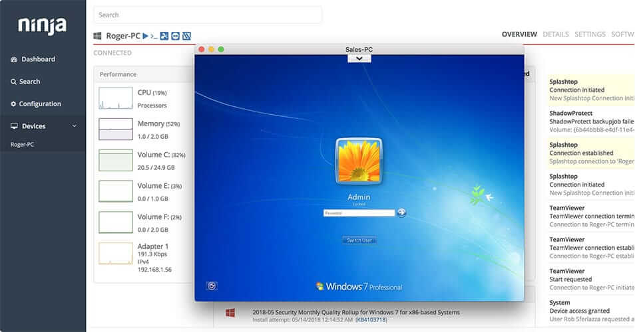Screen dimensions: 635x332
Task: Click the Dashboard gauge icon in sidebar
Action: click(x=14, y=59)
